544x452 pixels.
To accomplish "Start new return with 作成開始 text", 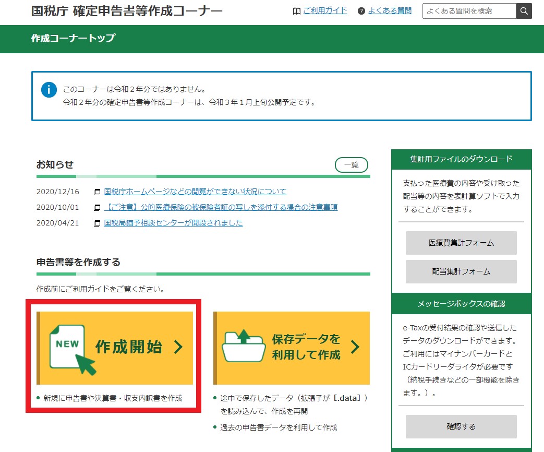I will (129, 347).
